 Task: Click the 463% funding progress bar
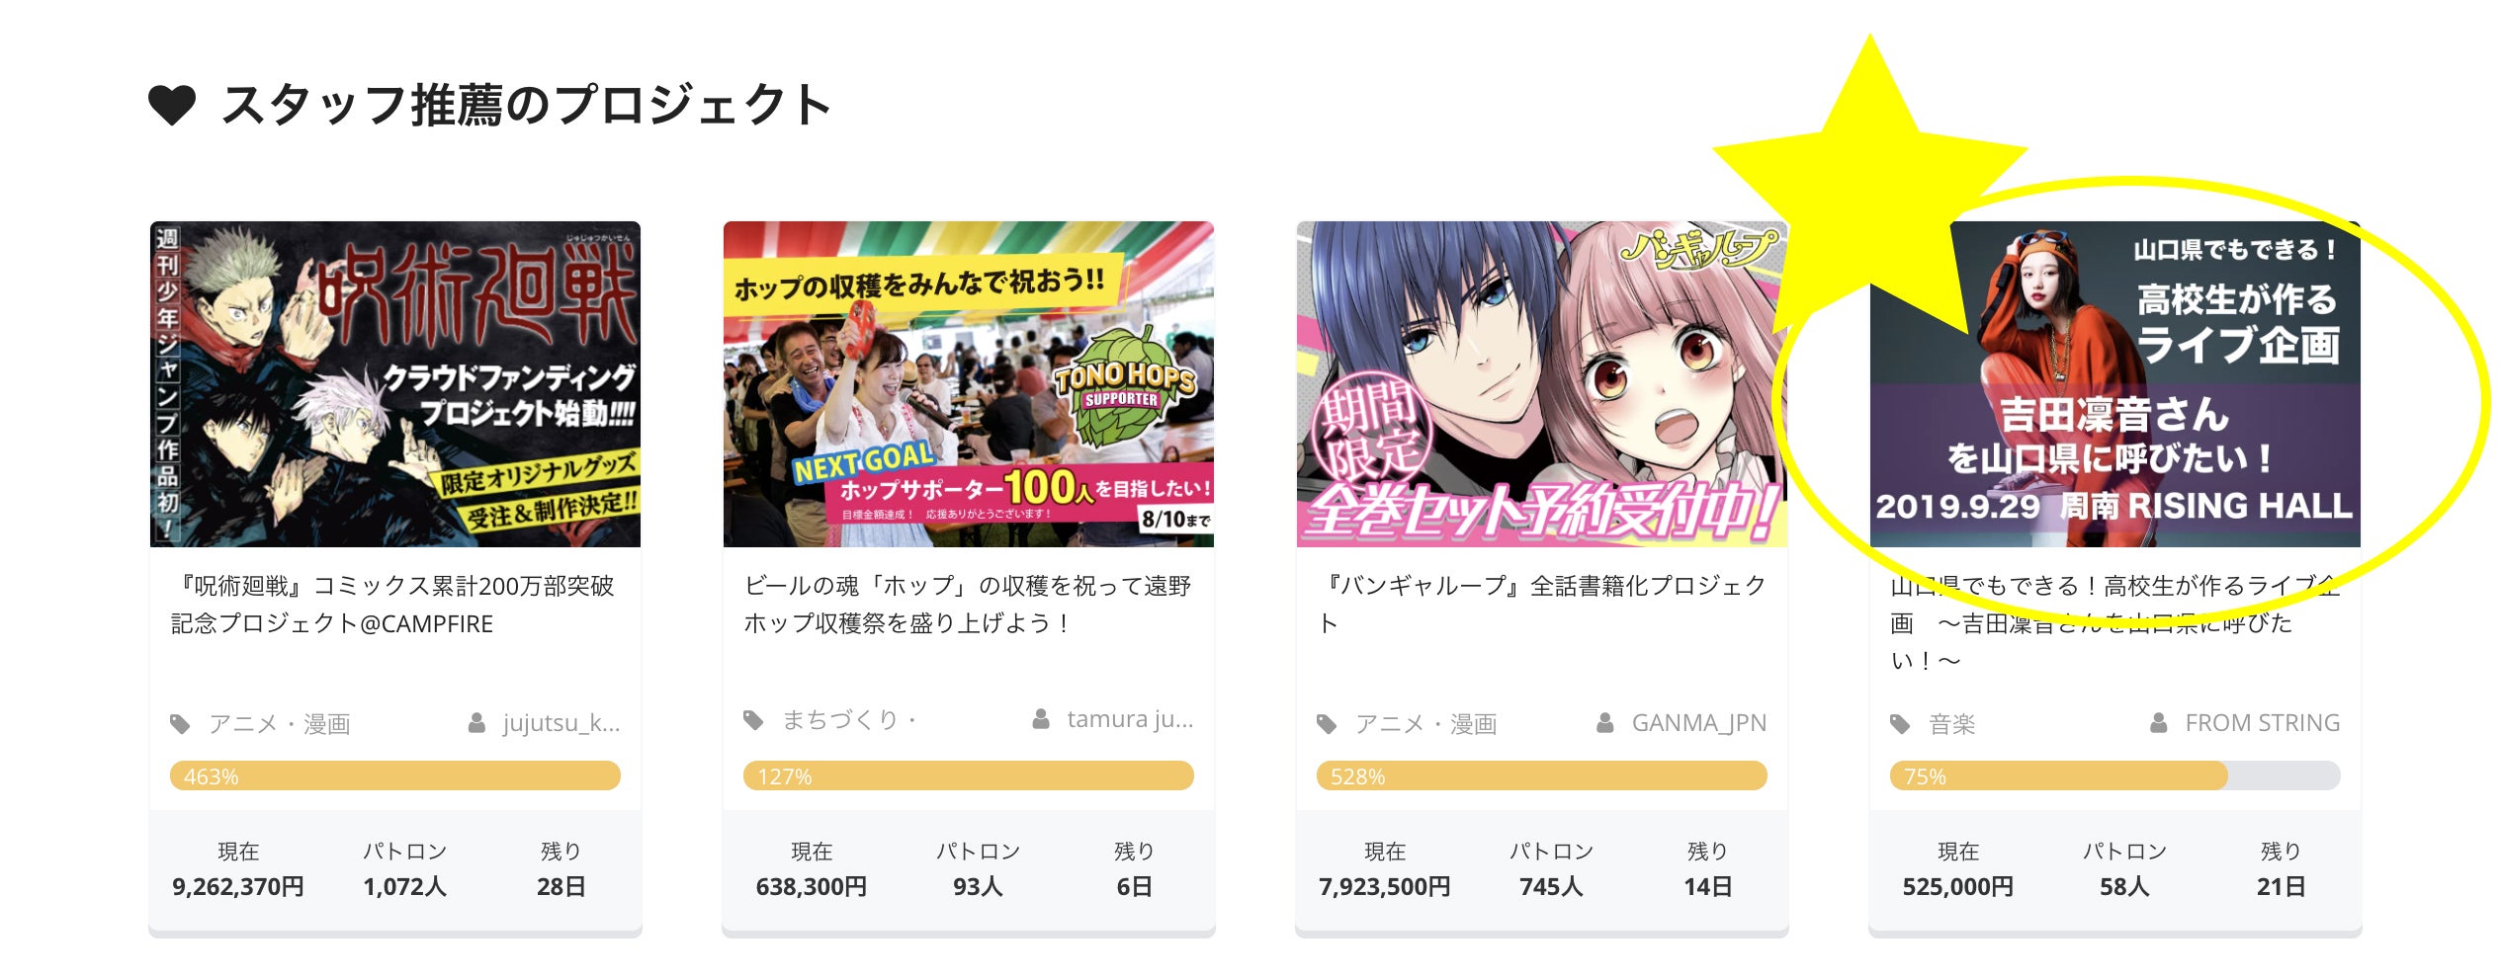click(395, 775)
